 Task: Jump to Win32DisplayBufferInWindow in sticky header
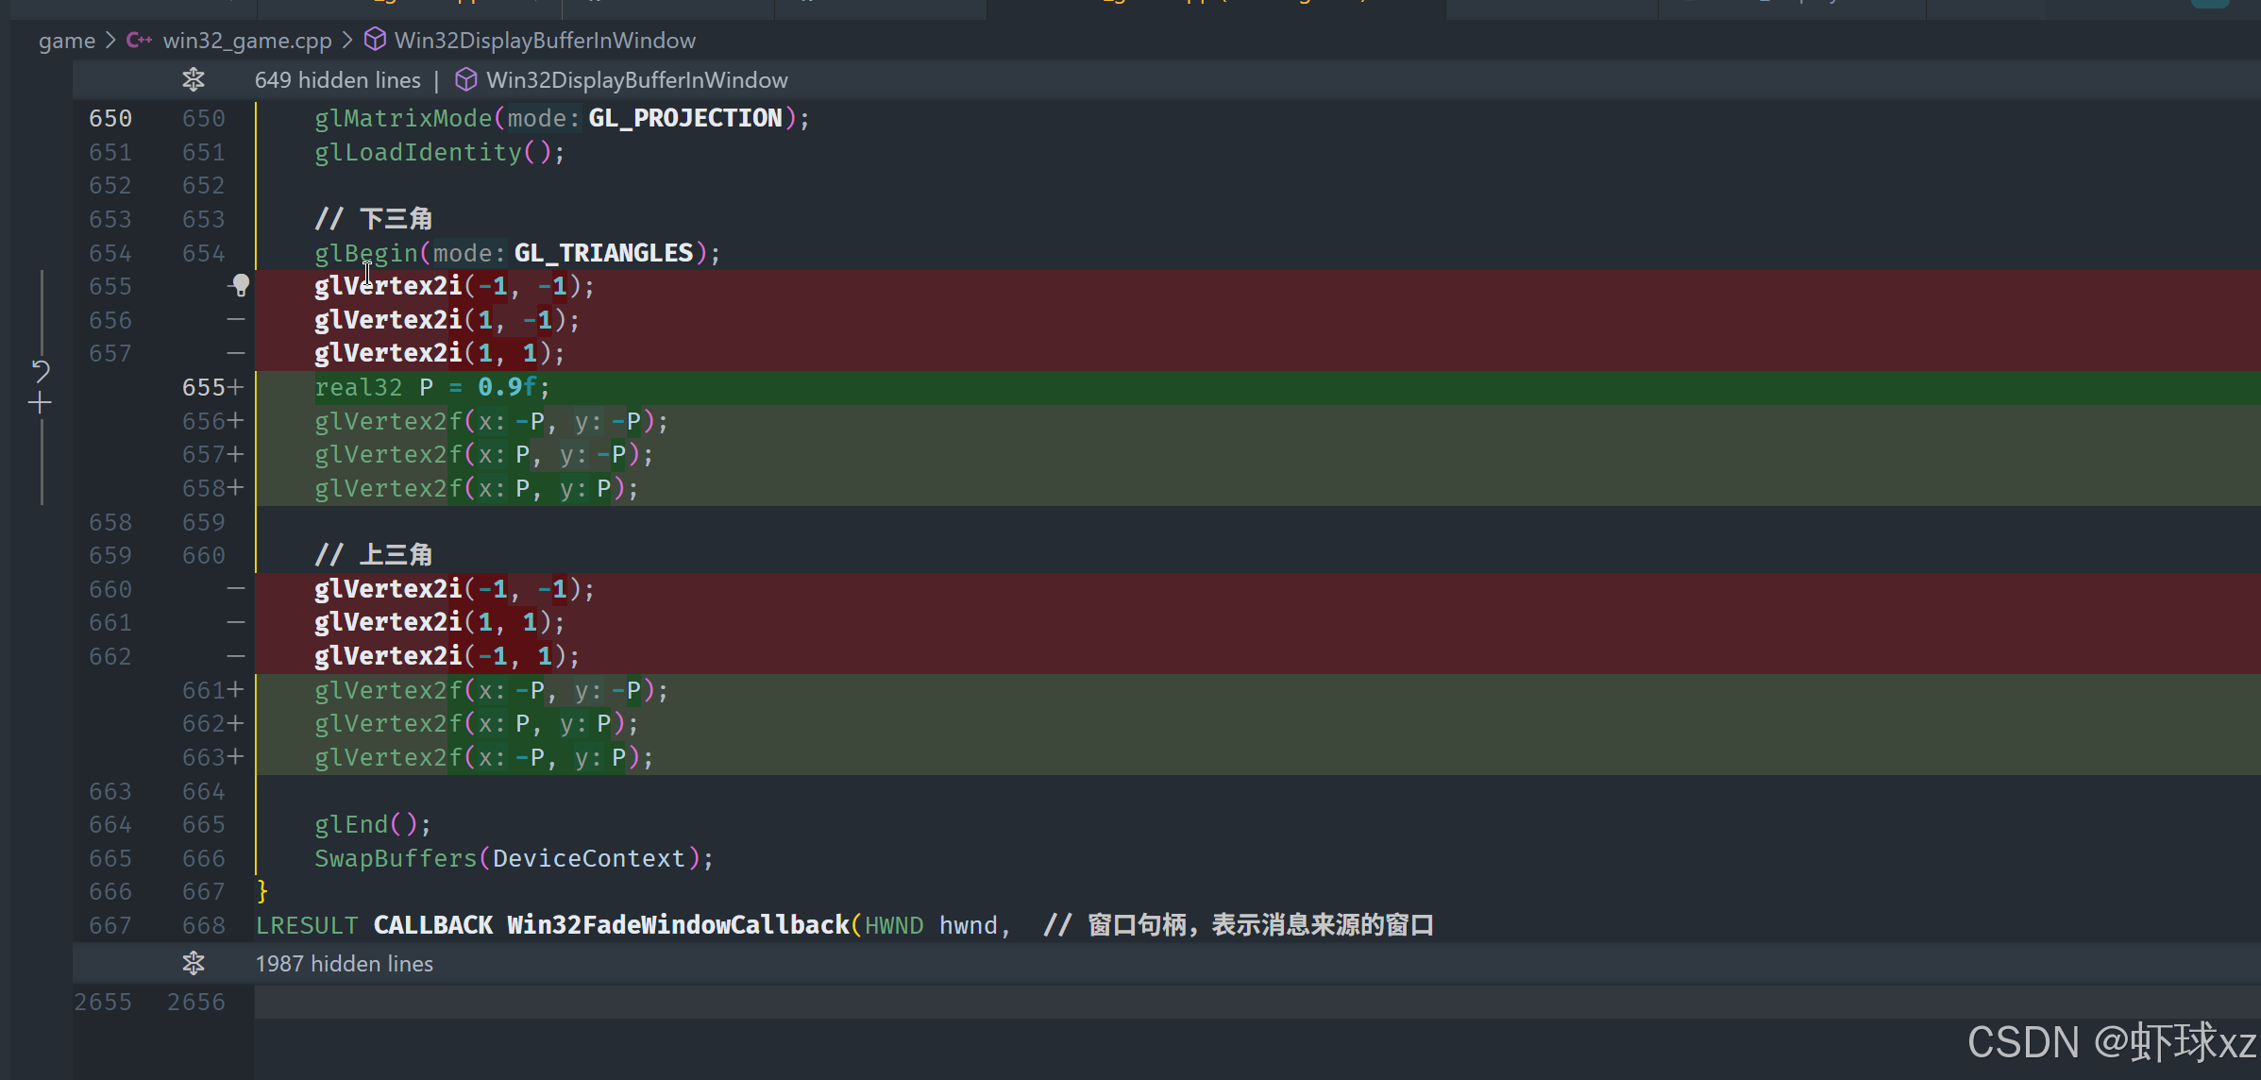pyautogui.click(x=636, y=80)
